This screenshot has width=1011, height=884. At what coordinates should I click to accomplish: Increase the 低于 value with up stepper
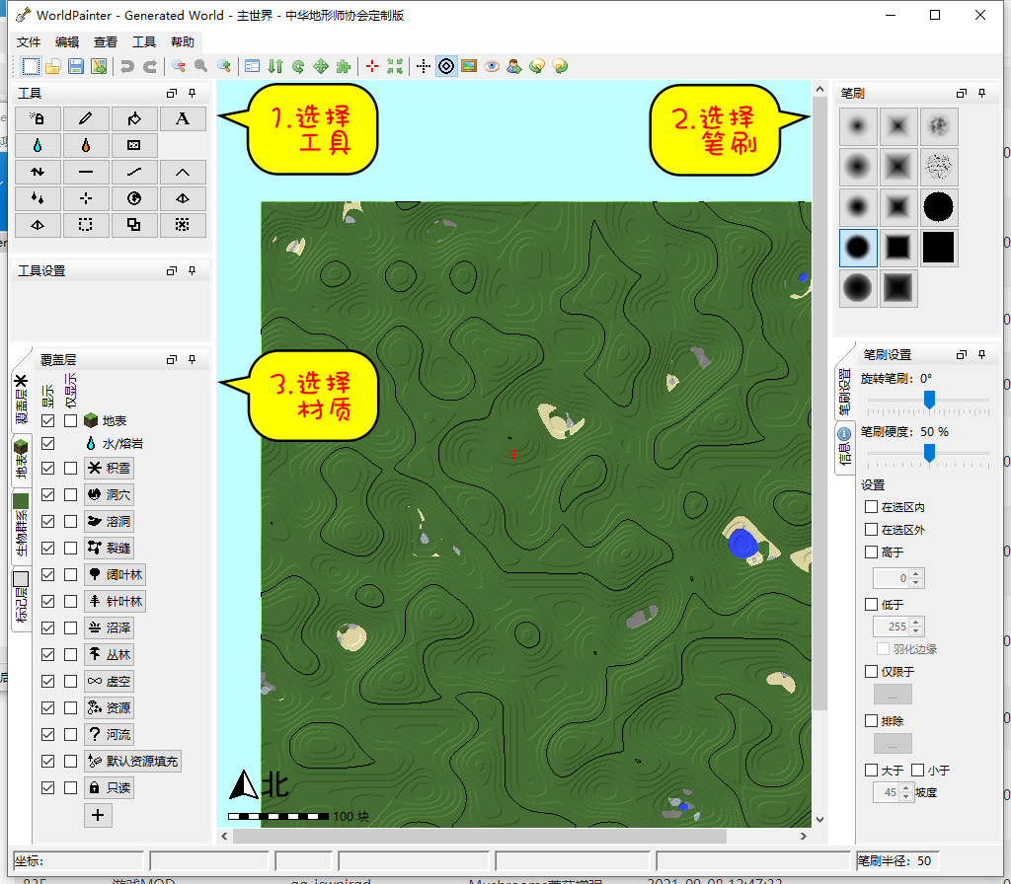coord(916,622)
